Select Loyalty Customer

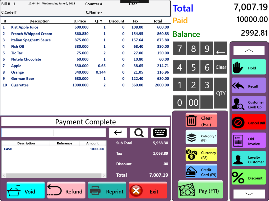pyautogui.click(x=248, y=159)
